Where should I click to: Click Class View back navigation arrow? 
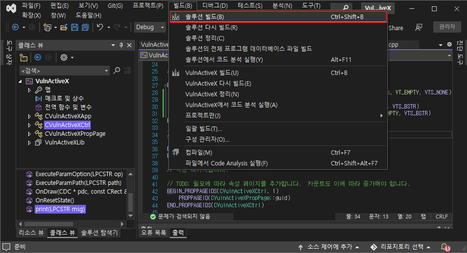click(38, 57)
